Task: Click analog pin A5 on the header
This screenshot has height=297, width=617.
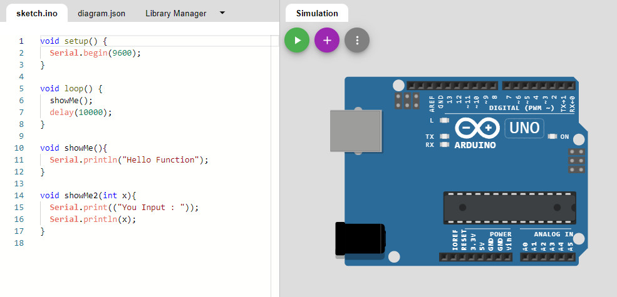Action: (571, 258)
